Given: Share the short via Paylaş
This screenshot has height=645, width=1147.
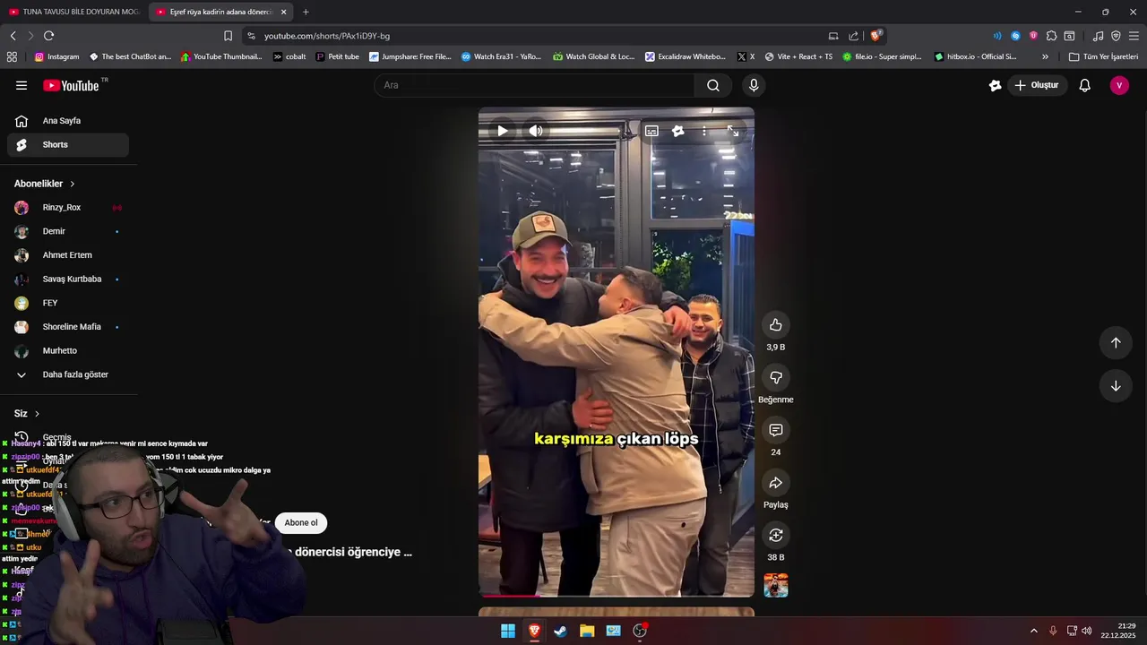Looking at the screenshot, I should (x=776, y=483).
